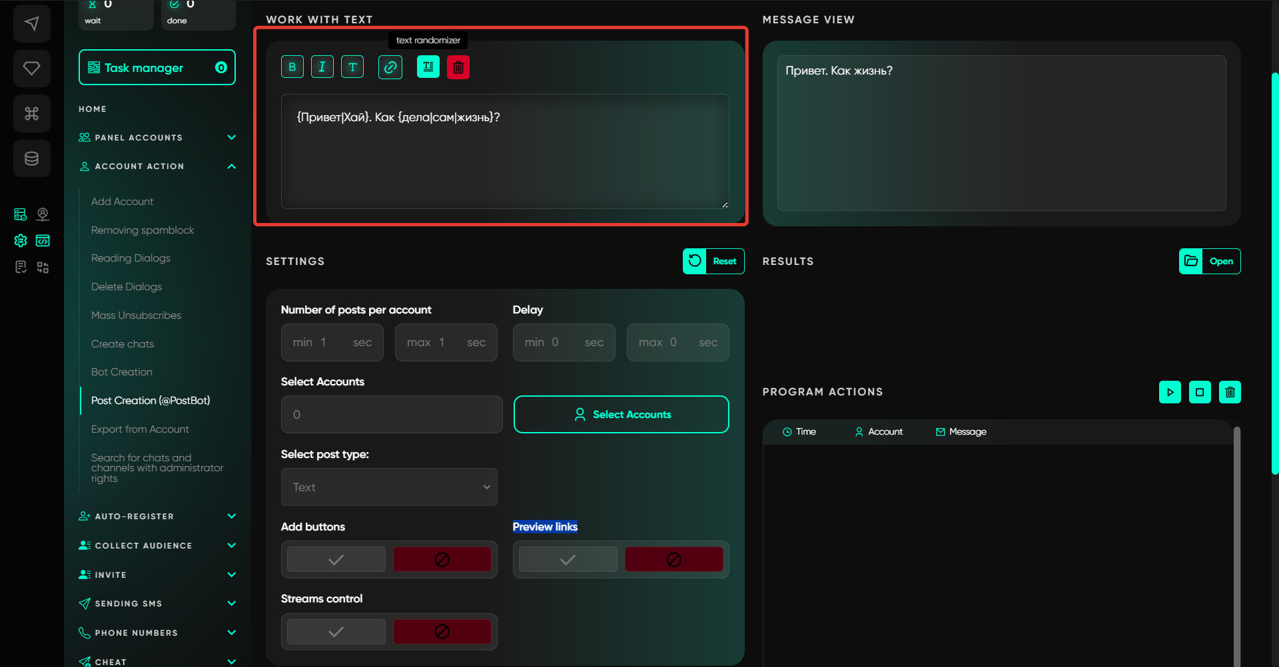The height and width of the screenshot is (667, 1279).
Task: Start the program with play button
Action: (x=1170, y=392)
